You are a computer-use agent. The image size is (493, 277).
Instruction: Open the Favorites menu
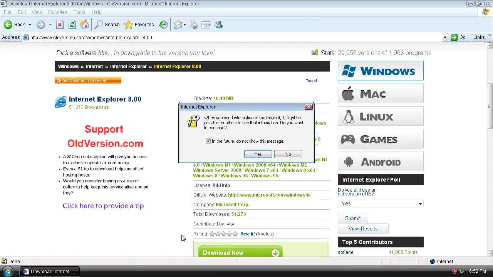[x=57, y=12]
